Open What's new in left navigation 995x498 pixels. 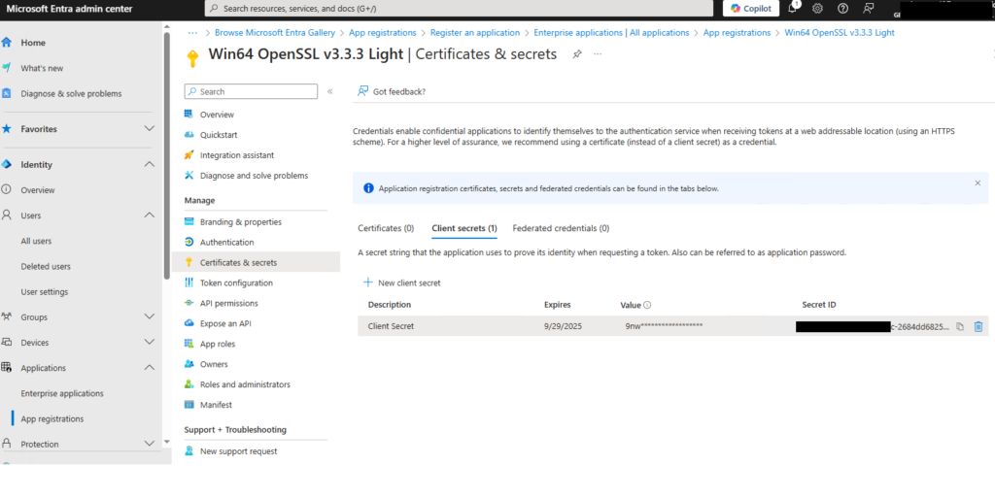(x=42, y=68)
